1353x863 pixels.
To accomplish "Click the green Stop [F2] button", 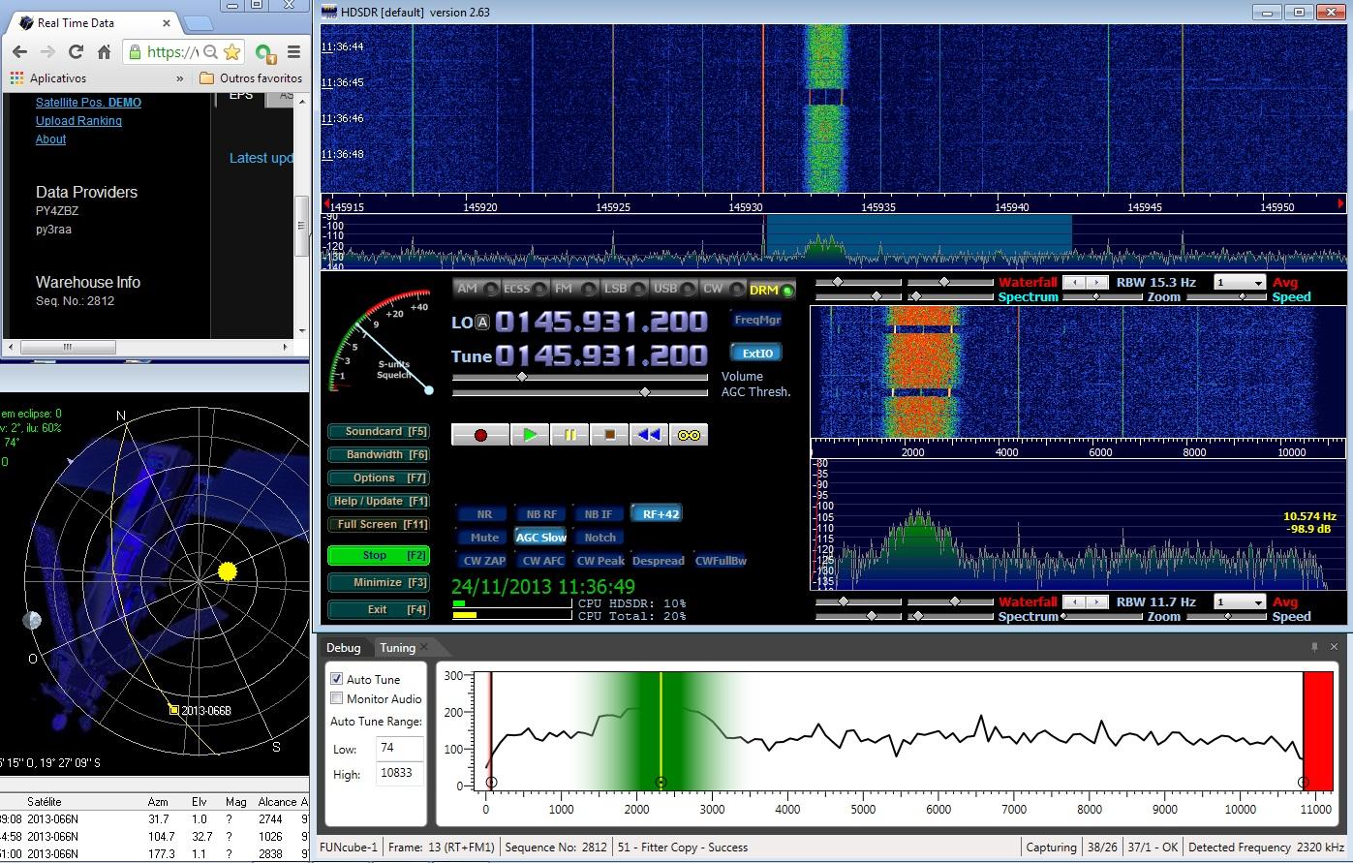I will pyautogui.click(x=379, y=556).
